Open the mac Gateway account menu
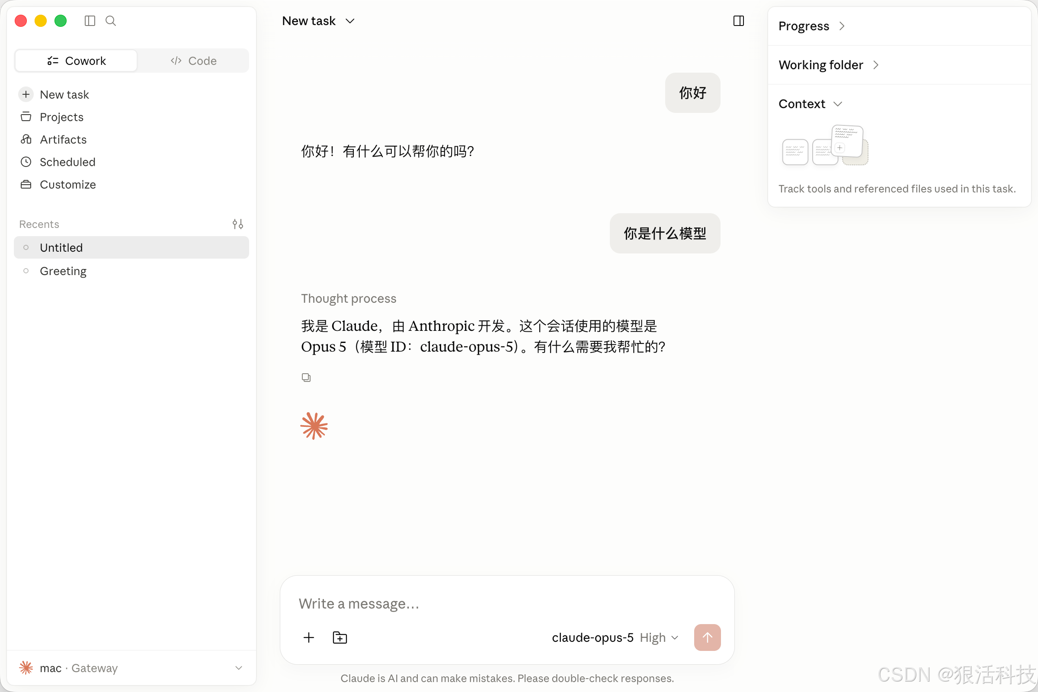The width and height of the screenshot is (1038, 692). coord(131,668)
